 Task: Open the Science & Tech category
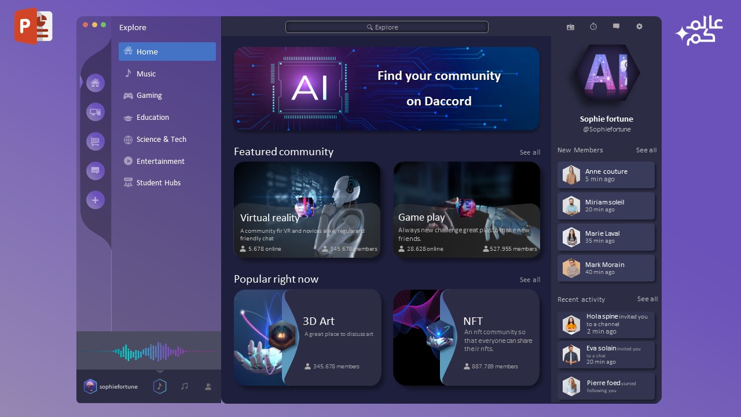click(x=161, y=140)
